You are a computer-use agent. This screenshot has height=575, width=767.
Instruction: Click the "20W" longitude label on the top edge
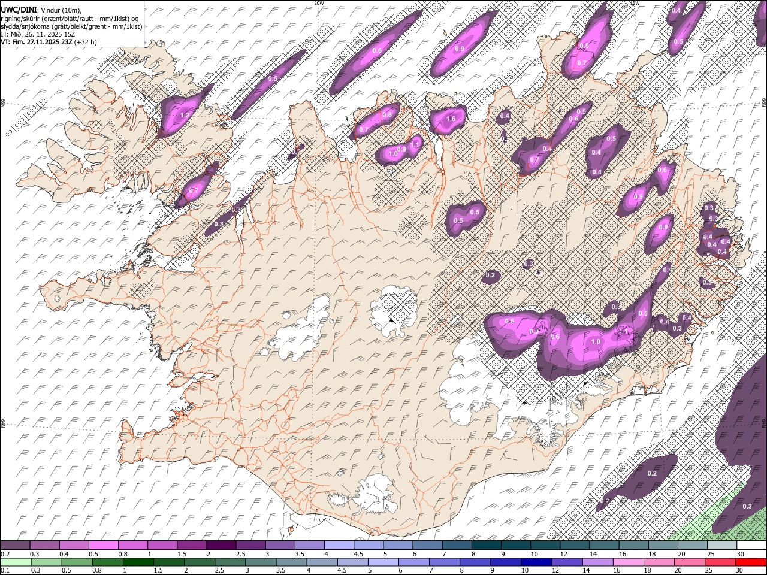(319, 3)
